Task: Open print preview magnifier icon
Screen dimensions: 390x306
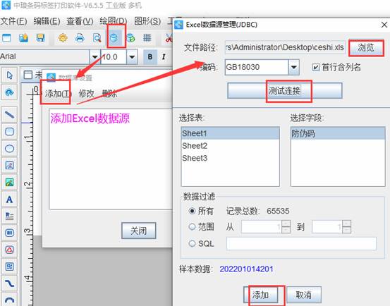Action: 97,38
